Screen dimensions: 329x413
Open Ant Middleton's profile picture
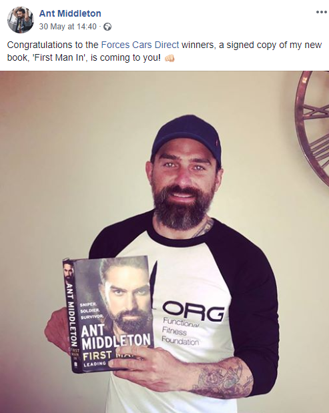[21, 20]
